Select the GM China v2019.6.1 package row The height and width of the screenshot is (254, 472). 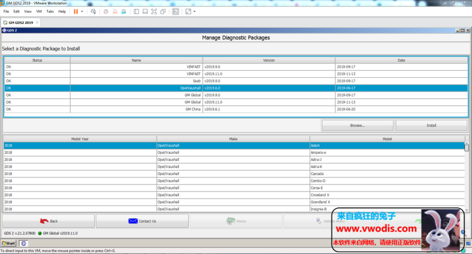[236, 109]
